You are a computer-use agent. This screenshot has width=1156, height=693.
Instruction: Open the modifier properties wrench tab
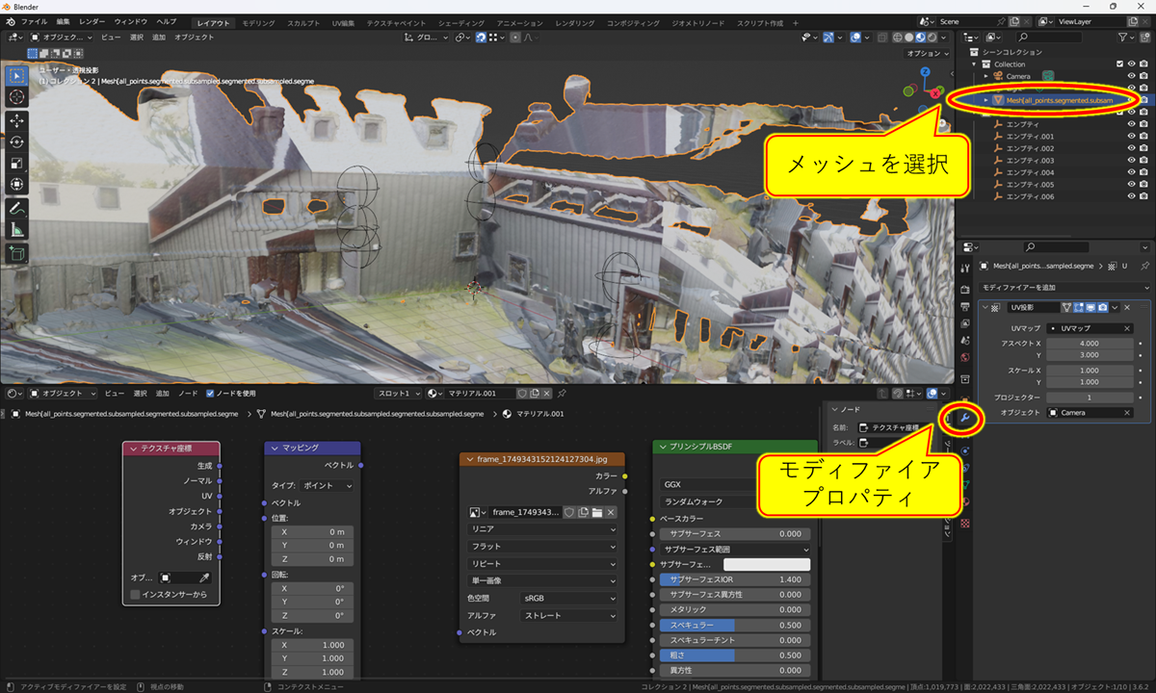(x=964, y=418)
